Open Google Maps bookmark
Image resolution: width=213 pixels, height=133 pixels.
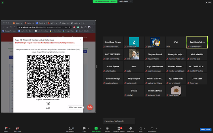(68, 31)
